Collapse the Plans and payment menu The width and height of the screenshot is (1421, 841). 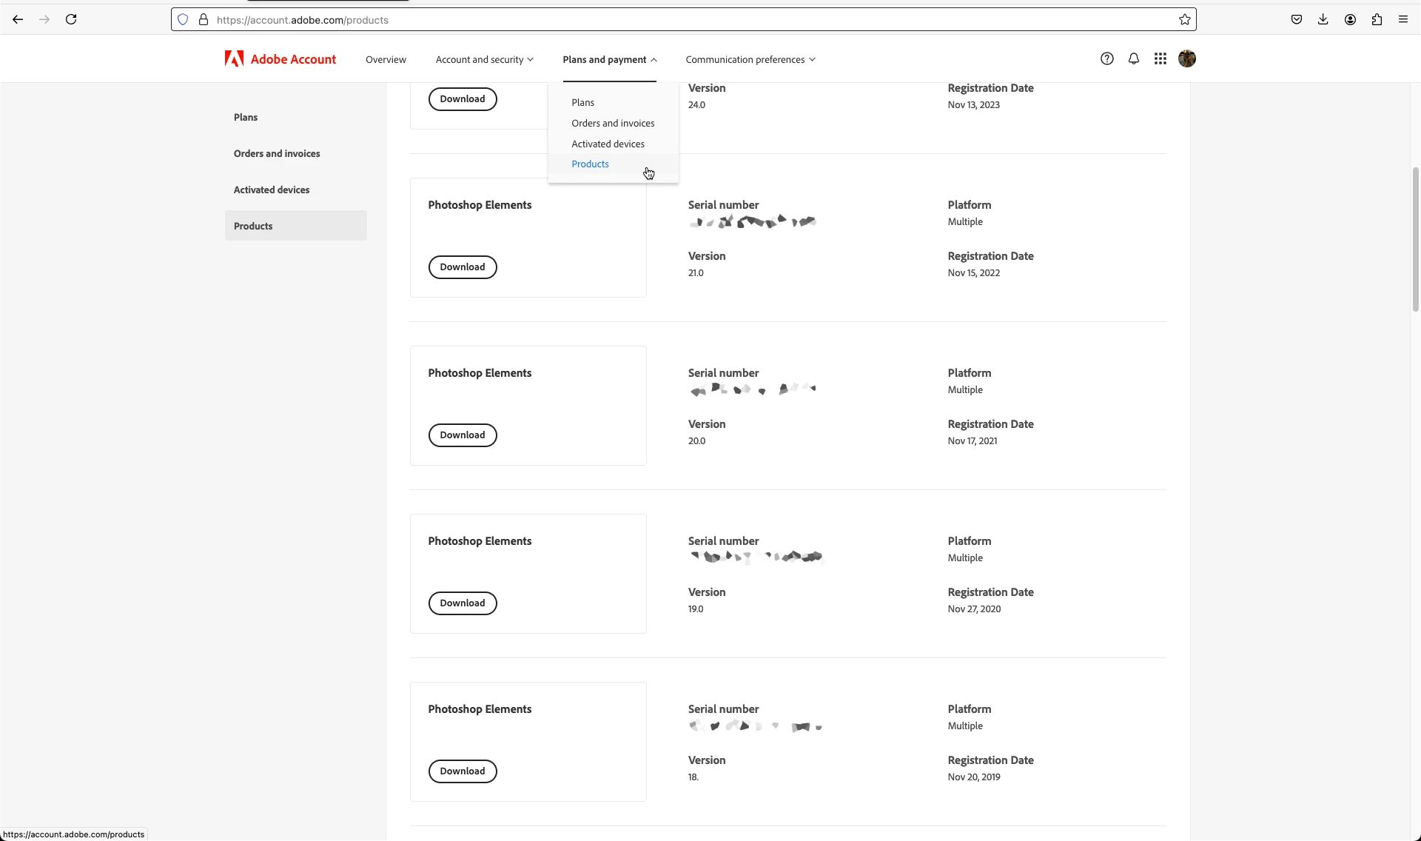coord(609,60)
